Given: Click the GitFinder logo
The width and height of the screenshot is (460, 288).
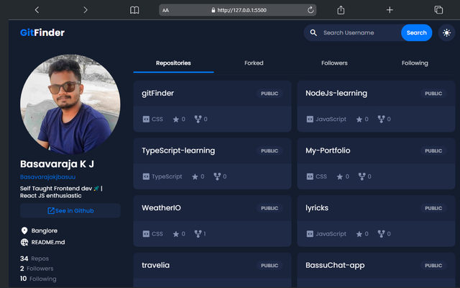Looking at the screenshot, I should click(42, 32).
